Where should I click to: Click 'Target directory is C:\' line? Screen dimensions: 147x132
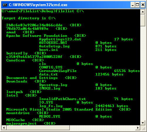pos(28,18)
